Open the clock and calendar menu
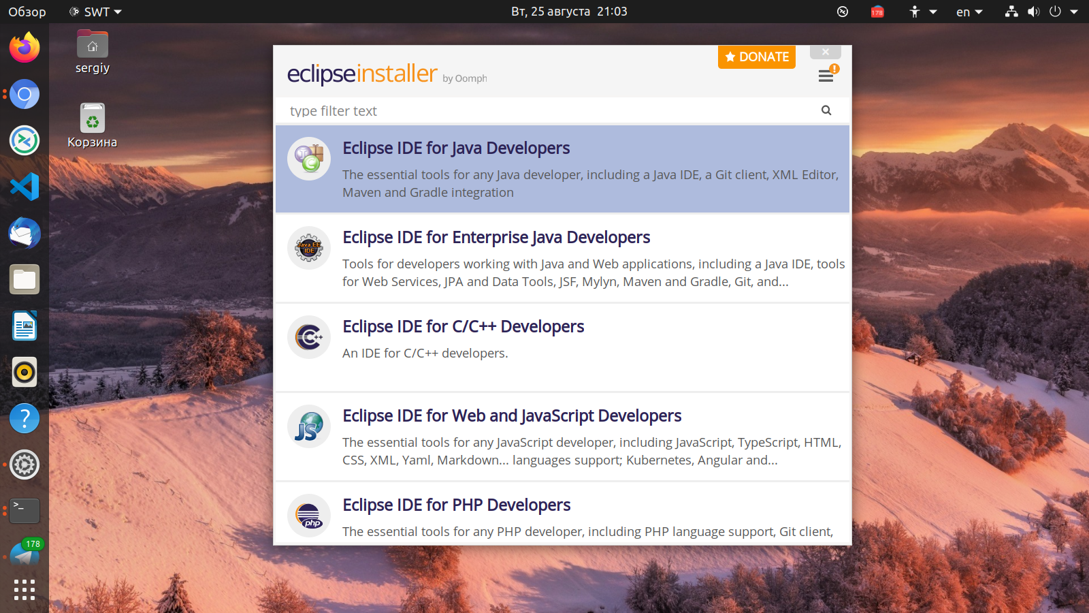The width and height of the screenshot is (1089, 613). [x=569, y=12]
